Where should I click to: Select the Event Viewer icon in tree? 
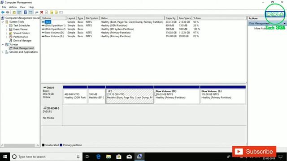pyautogui.click(x=11, y=29)
